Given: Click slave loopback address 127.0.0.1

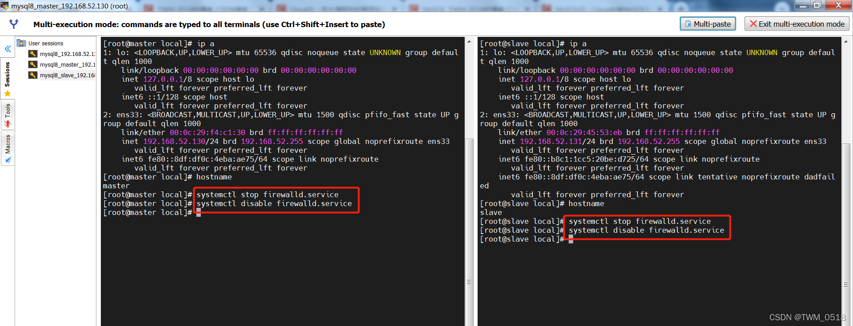Looking at the screenshot, I should tap(540, 79).
